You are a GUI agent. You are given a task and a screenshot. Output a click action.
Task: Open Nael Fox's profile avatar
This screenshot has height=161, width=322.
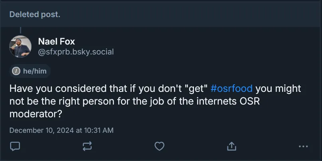(20, 46)
